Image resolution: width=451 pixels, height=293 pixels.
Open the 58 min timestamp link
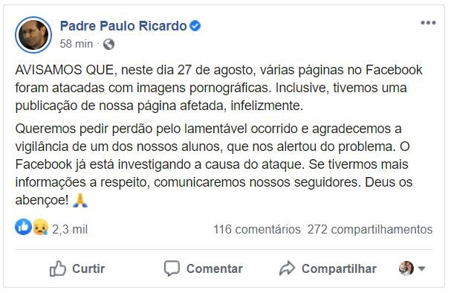pos(77,44)
